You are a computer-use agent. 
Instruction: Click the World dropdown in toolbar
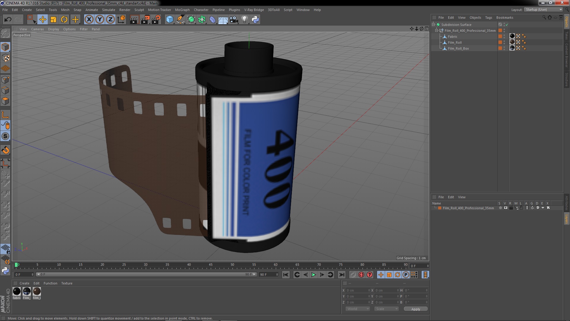(357, 309)
